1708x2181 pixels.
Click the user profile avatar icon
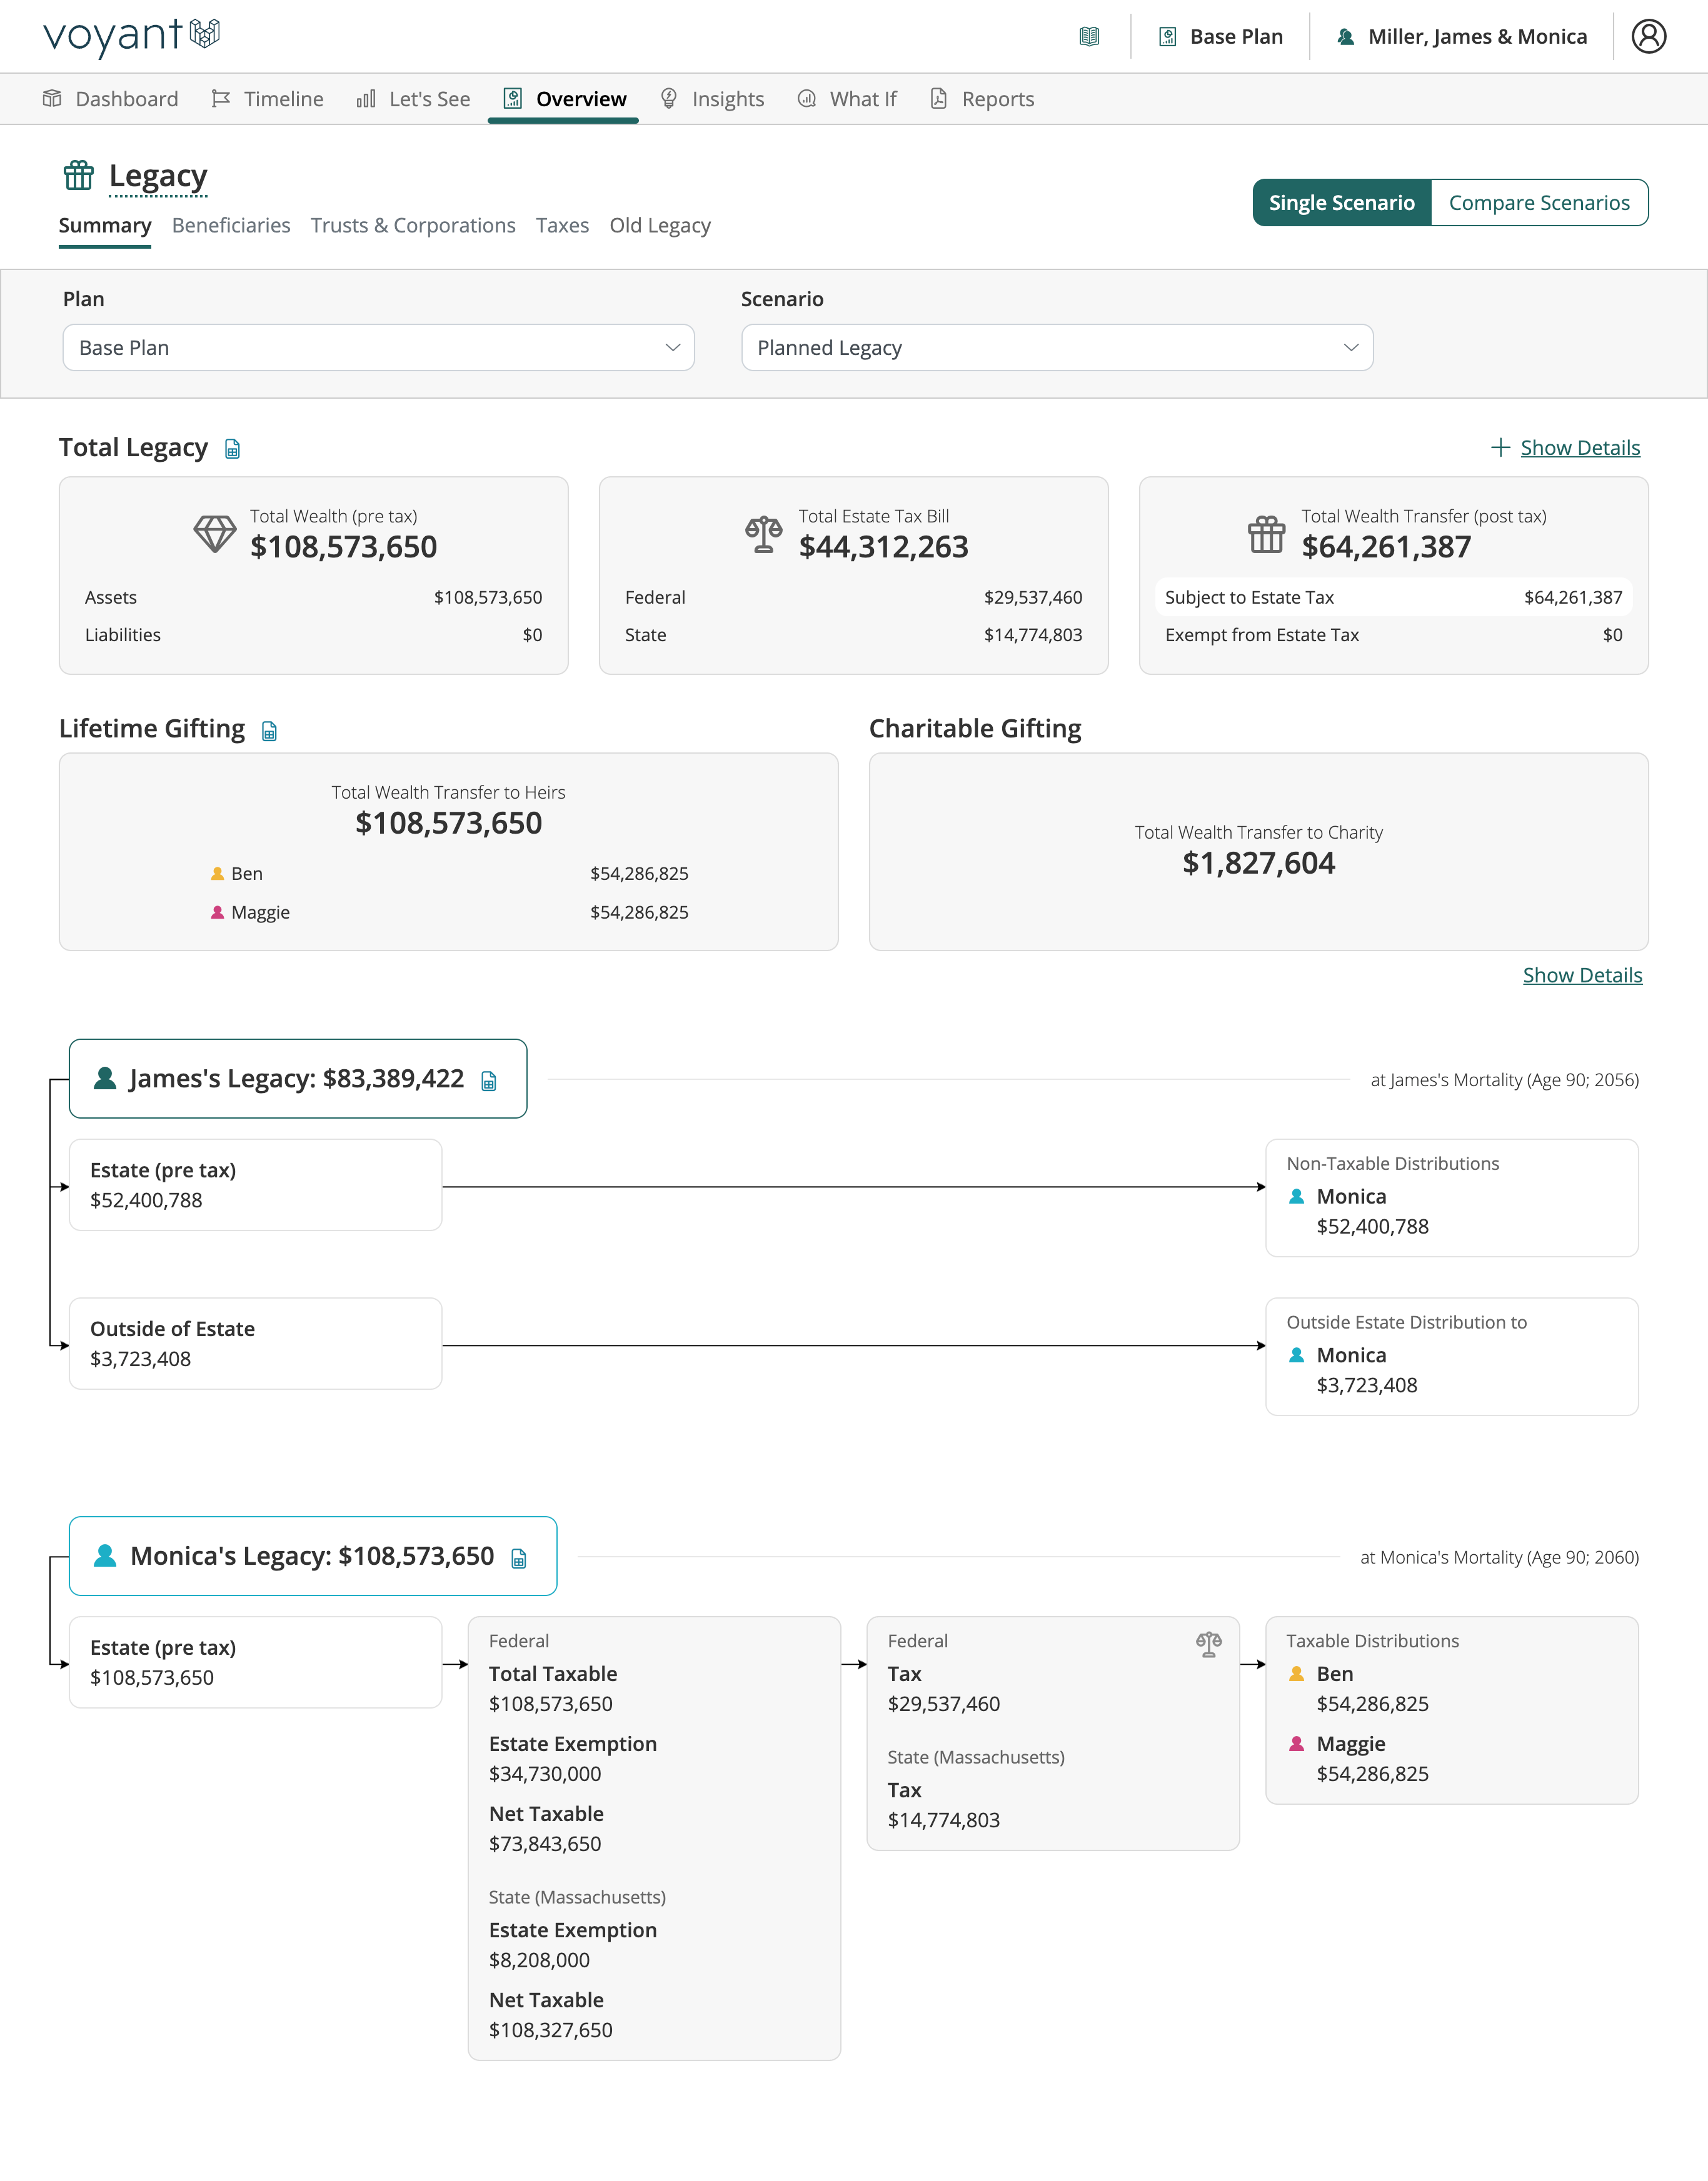[1648, 36]
